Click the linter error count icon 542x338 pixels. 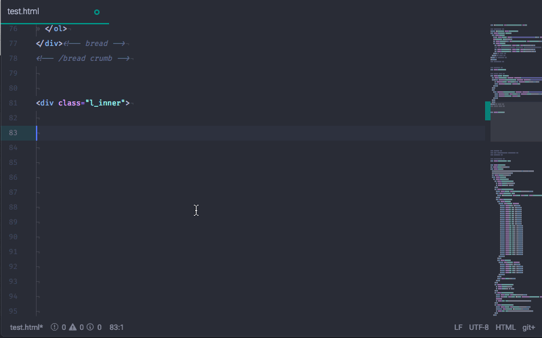coord(55,327)
